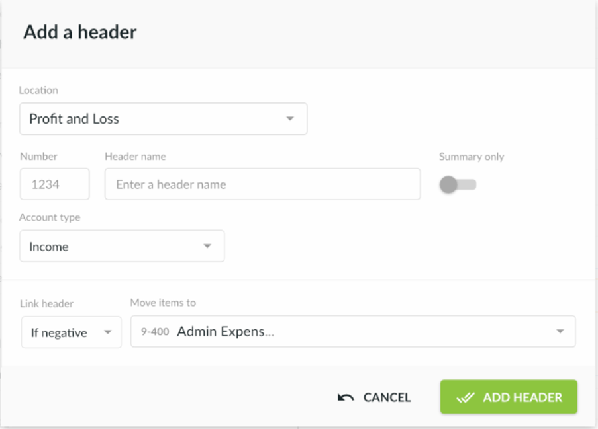Open the If negative link header dropdown
598x429 pixels.
point(72,332)
